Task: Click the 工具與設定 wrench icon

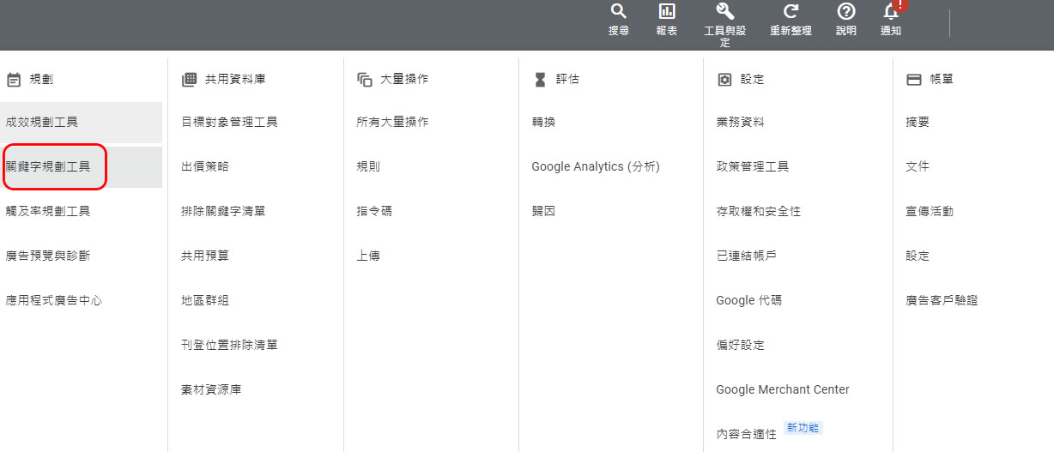Action: (x=724, y=12)
